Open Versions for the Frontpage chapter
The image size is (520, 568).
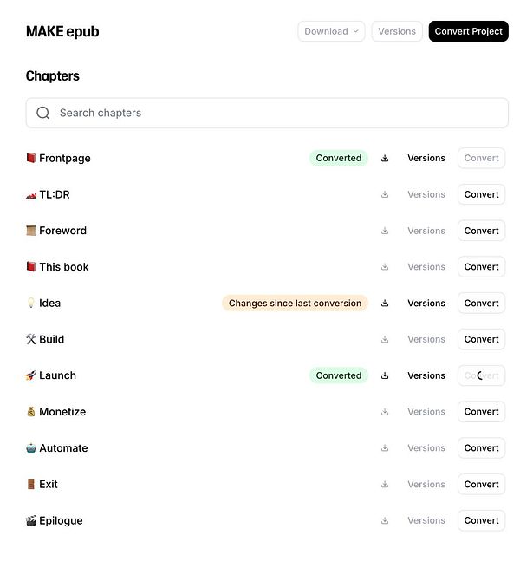coord(426,158)
